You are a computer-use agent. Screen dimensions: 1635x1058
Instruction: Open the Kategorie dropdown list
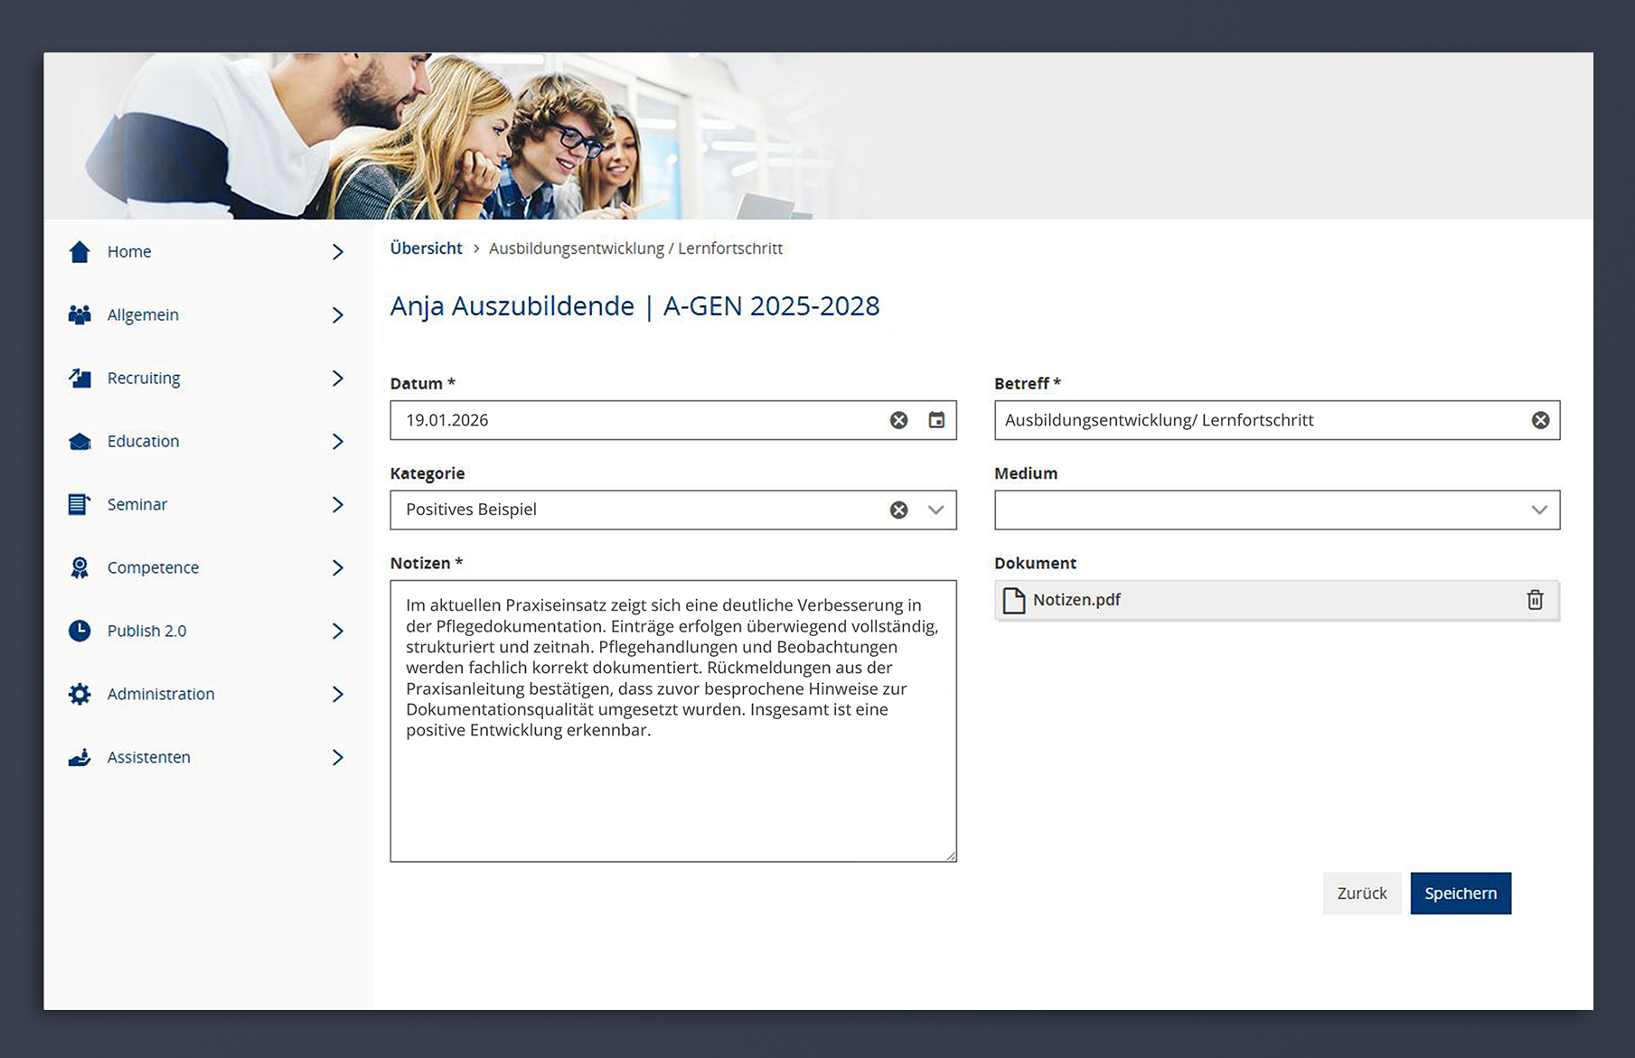click(936, 510)
